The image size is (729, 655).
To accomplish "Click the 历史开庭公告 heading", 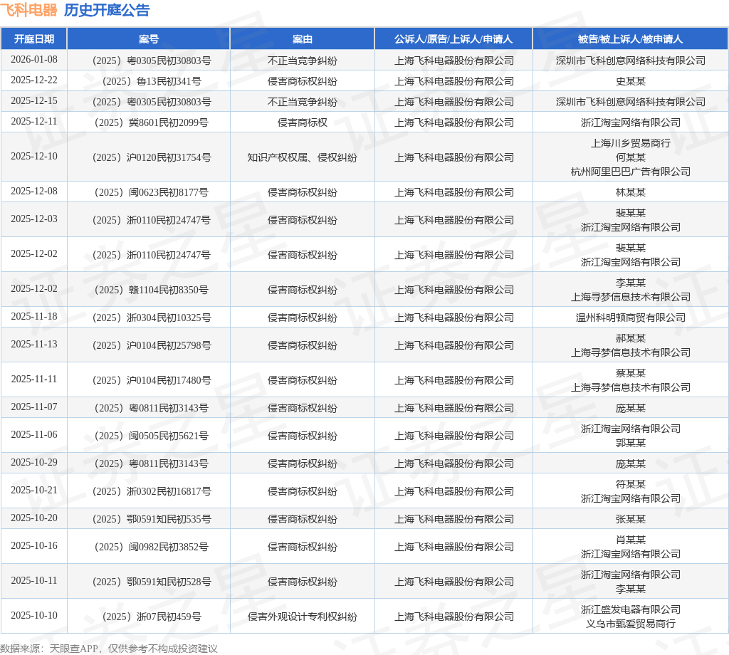I will [107, 10].
